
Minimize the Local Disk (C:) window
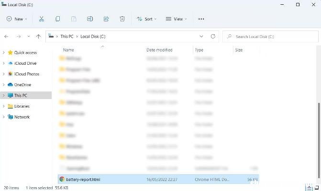[x=282, y=4]
